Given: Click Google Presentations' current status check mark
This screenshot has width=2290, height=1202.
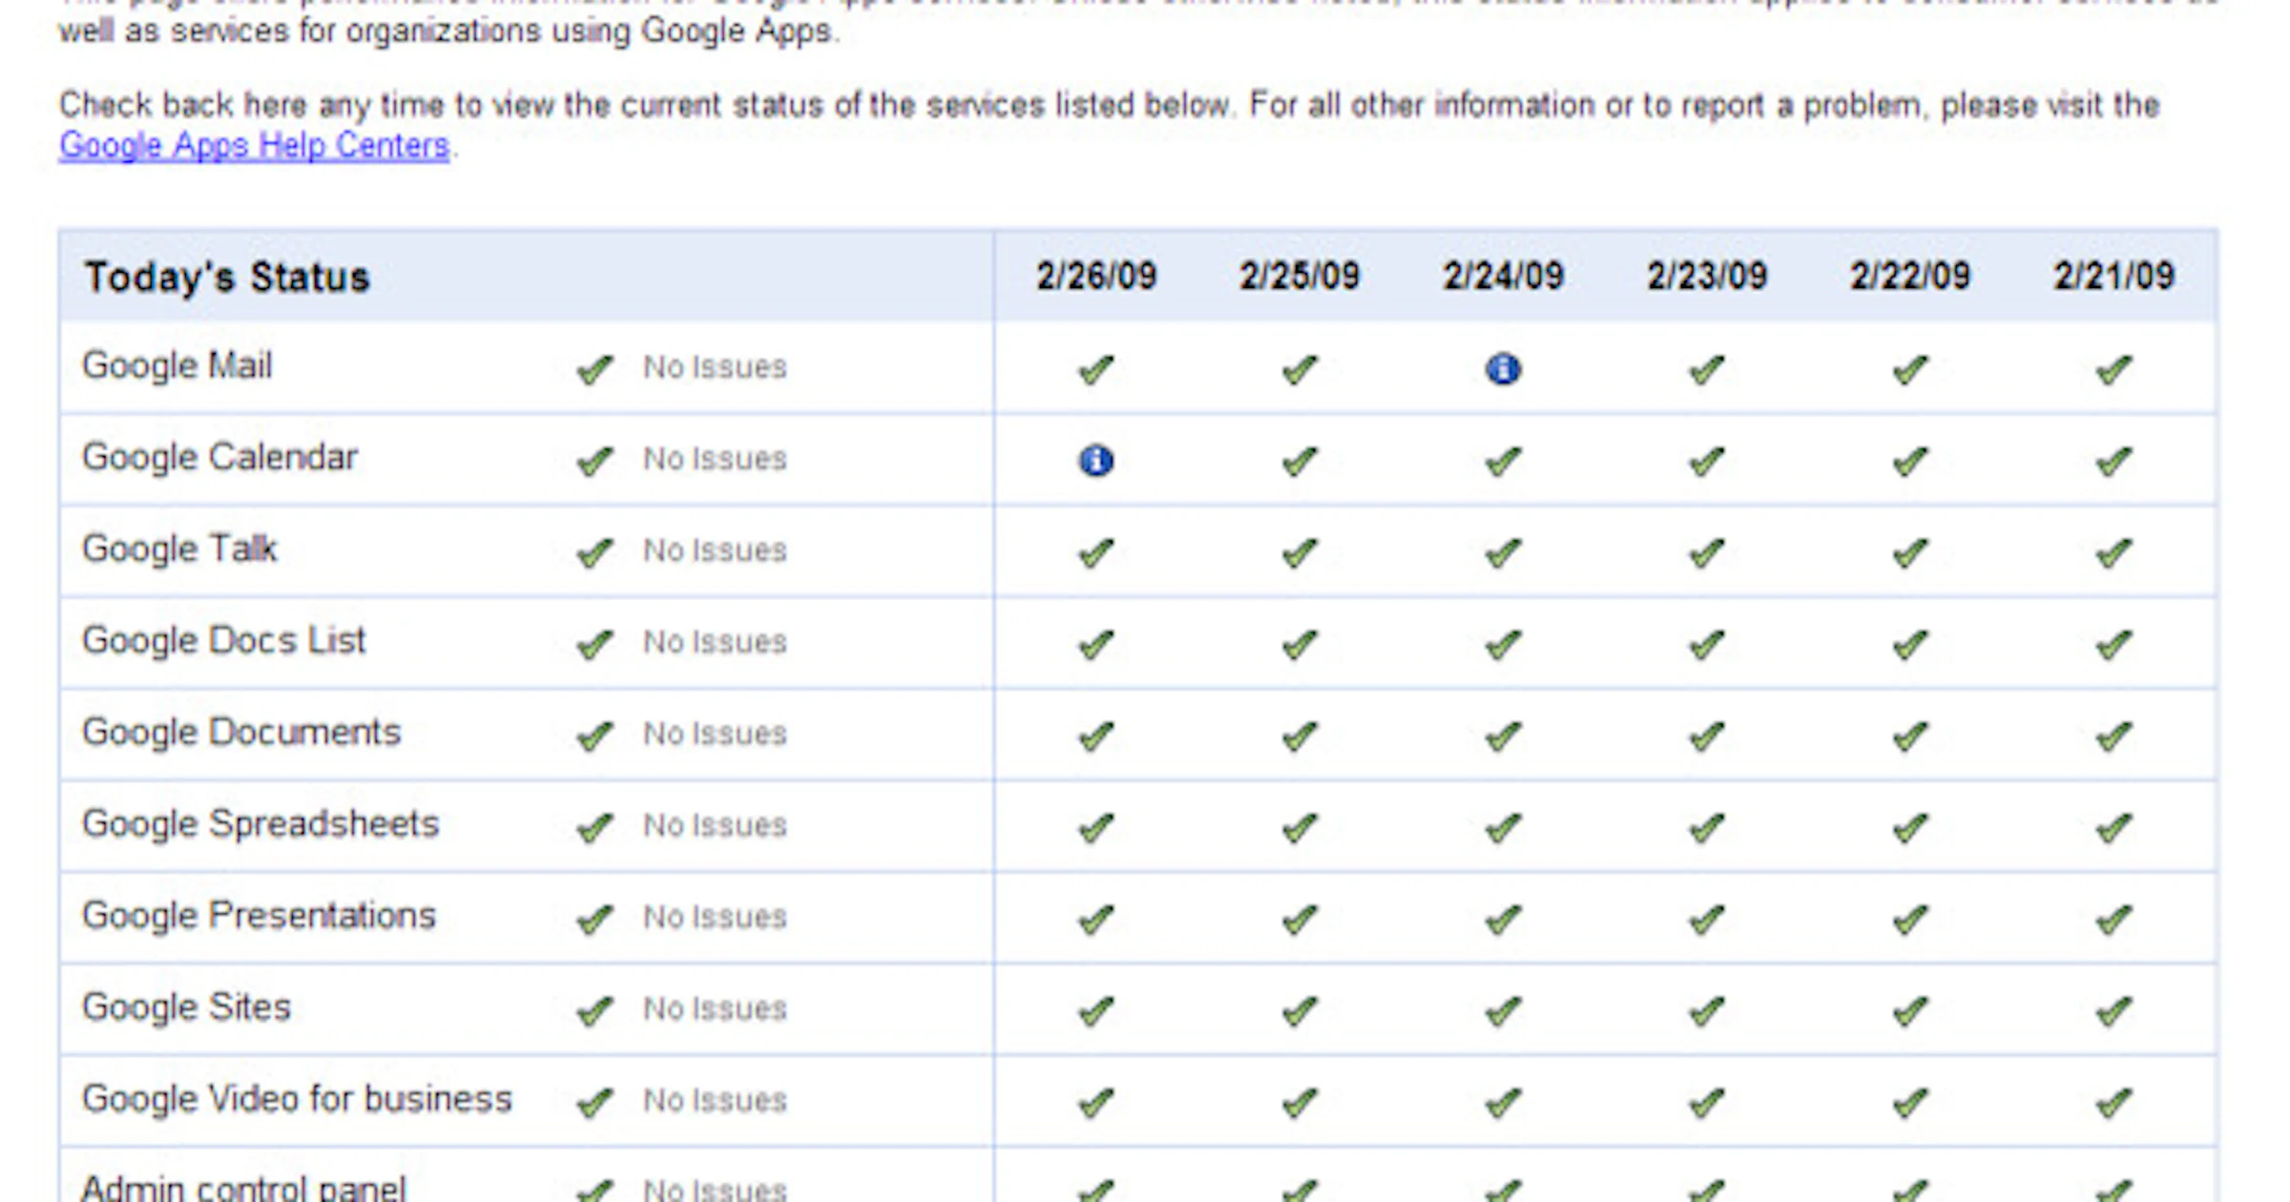Looking at the screenshot, I should (594, 918).
